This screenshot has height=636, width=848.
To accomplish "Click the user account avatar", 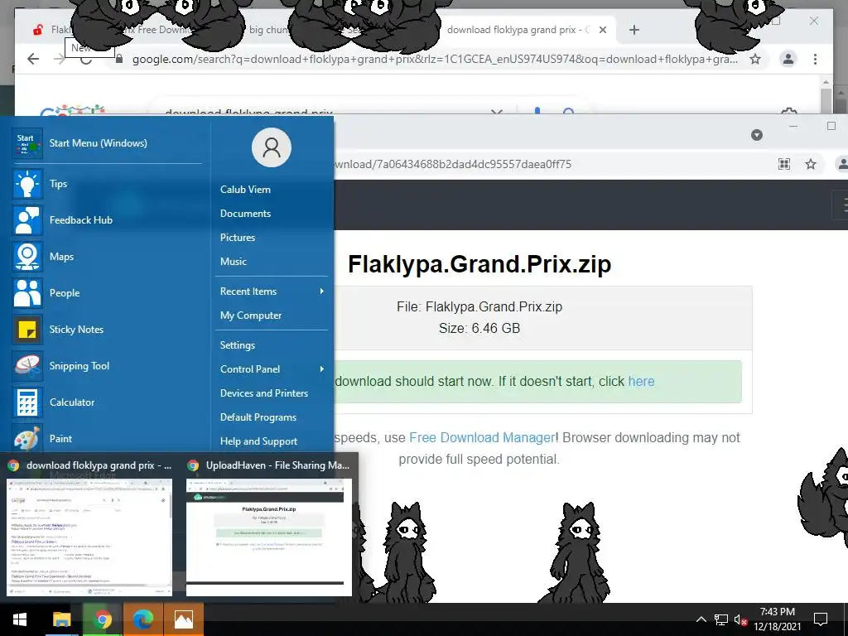I will pos(272,147).
